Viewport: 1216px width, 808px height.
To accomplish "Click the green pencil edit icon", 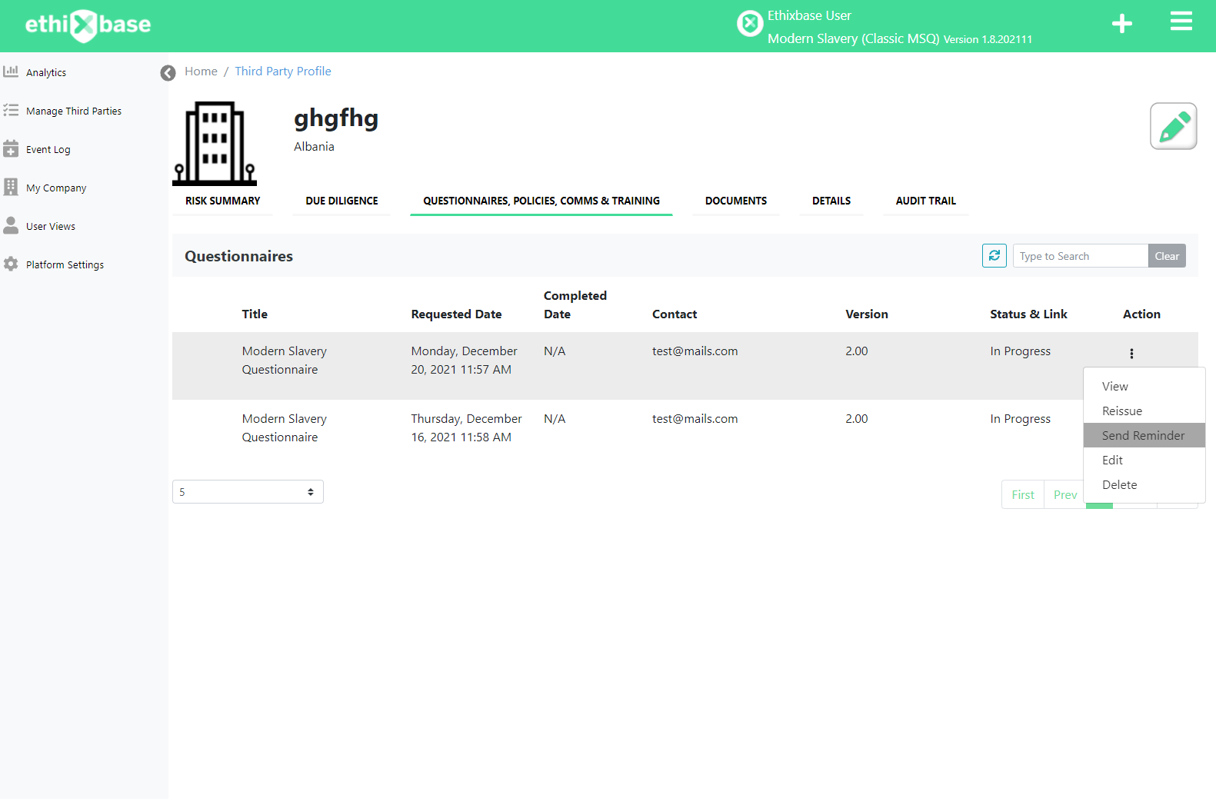I will tap(1174, 126).
